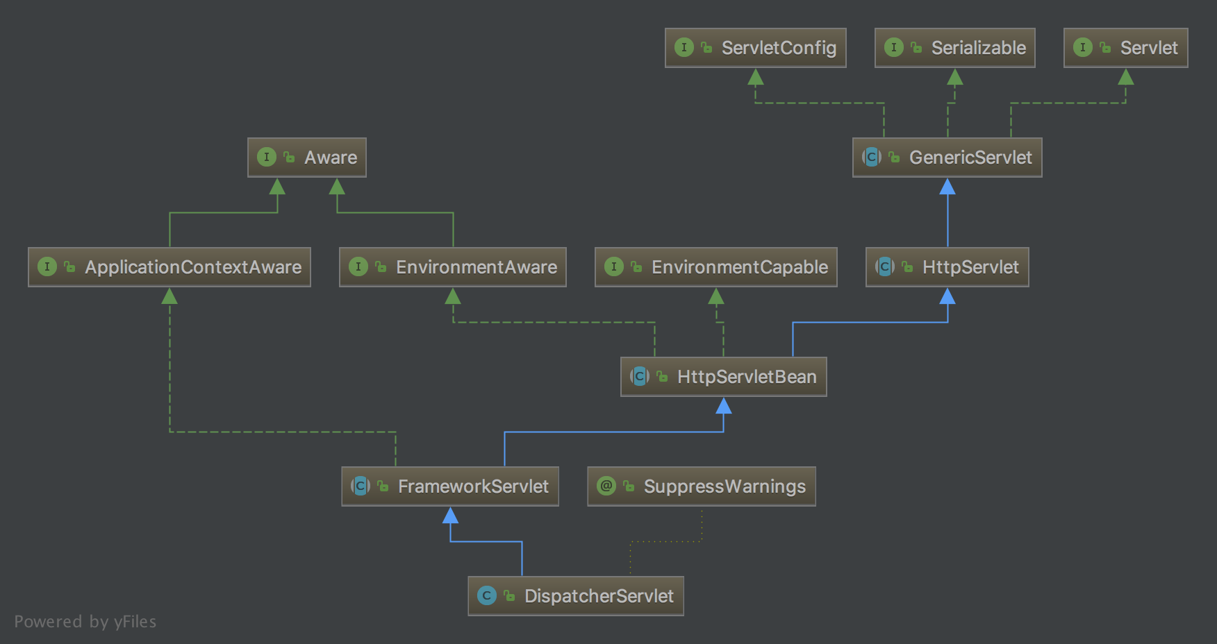The height and width of the screenshot is (644, 1217).
Task: Select the GenericServlet node label
Action: click(x=970, y=158)
